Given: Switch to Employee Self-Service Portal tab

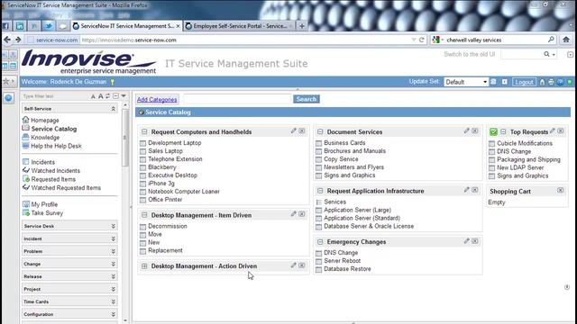Looking at the screenshot, I should (x=239, y=26).
